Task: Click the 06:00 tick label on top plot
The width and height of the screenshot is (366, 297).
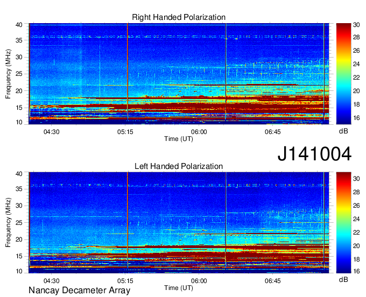Action: pos(199,132)
